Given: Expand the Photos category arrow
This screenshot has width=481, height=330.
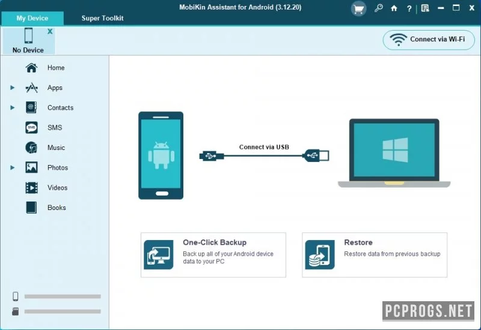Looking at the screenshot, I should (12, 167).
